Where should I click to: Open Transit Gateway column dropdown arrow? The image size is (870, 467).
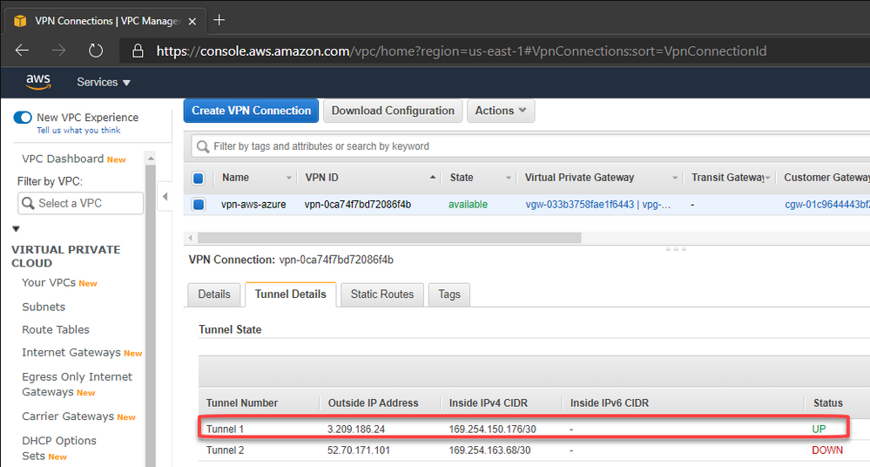768,179
